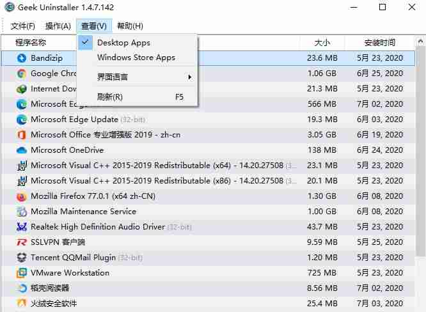Click the vertical scrollbar thumb
This screenshot has width=426, height=312.
tap(421, 152)
